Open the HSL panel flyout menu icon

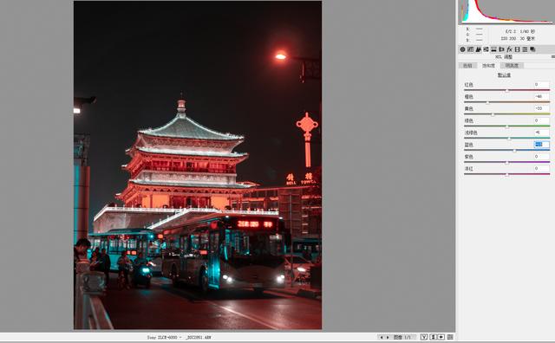pos(553,57)
